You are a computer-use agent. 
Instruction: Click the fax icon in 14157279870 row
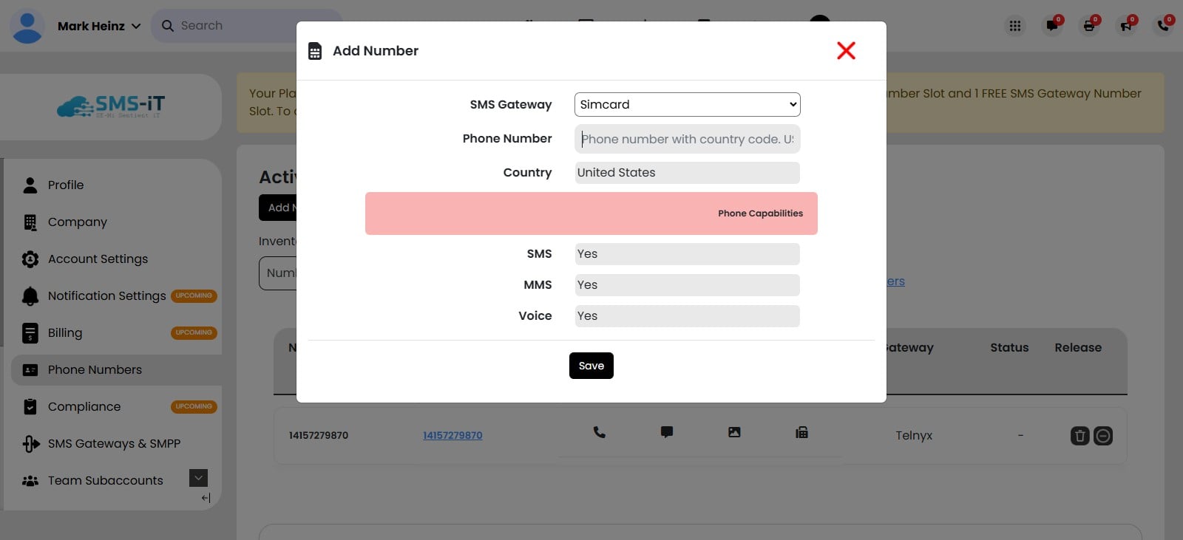[801, 432]
